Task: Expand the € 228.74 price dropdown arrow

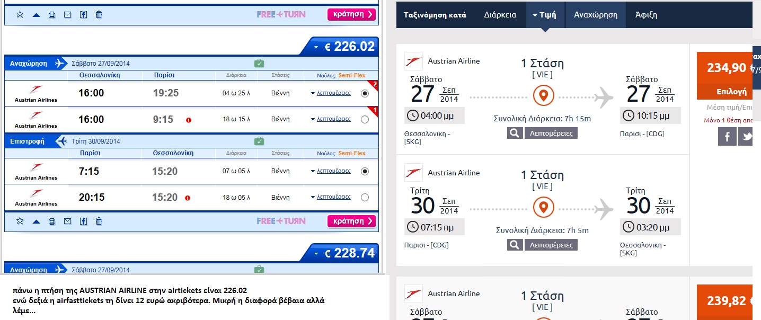Action: point(316,254)
